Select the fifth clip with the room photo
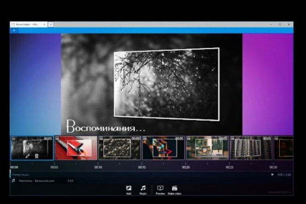The height and width of the screenshot is (204, 306). tap(207, 148)
